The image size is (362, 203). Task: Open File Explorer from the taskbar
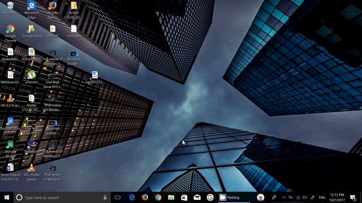(x=171, y=197)
